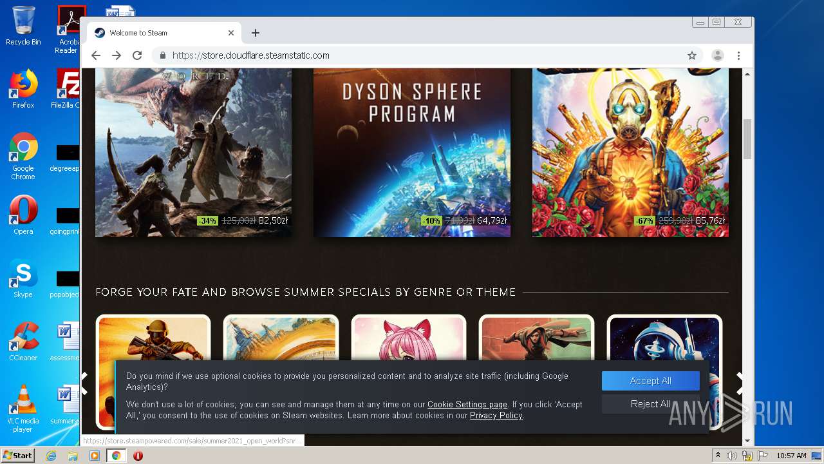Accept all cookies
Viewport: 824px width, 464px height.
pyautogui.click(x=650, y=381)
